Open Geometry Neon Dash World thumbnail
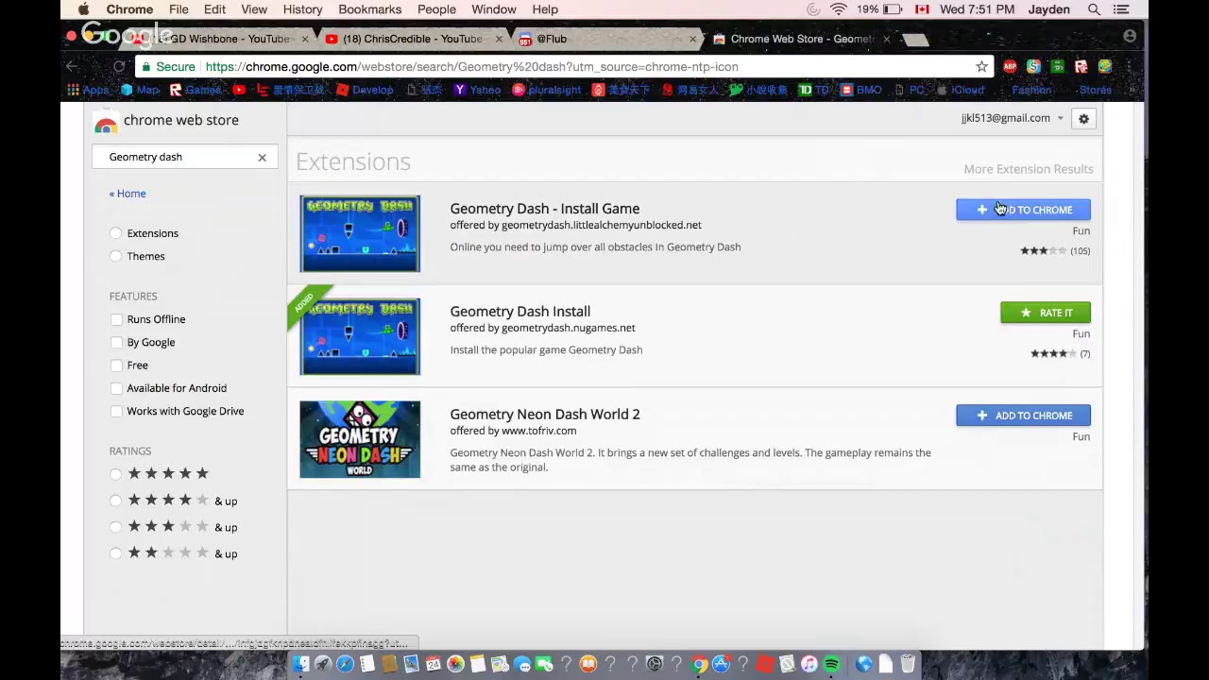The image size is (1209, 680). 360,439
